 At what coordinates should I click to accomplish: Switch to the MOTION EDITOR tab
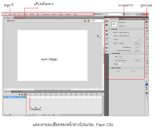tap(17, 92)
